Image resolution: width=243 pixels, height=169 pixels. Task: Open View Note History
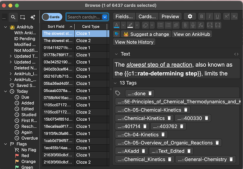coord(134,42)
